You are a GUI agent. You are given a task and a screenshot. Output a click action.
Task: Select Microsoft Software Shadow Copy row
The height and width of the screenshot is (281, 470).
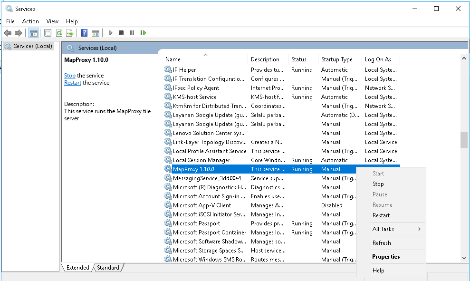point(260,242)
